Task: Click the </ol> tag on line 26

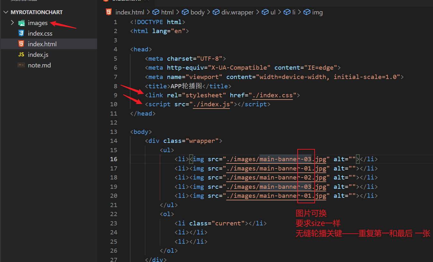Action: pos(169,250)
